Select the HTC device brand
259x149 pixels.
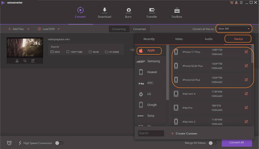(150, 83)
